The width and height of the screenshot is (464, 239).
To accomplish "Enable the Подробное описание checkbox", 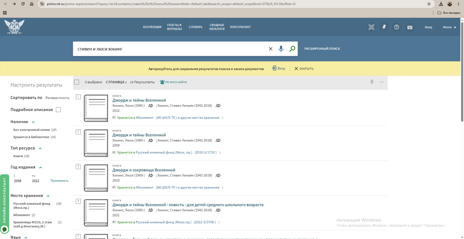I will pyautogui.click(x=58, y=110).
